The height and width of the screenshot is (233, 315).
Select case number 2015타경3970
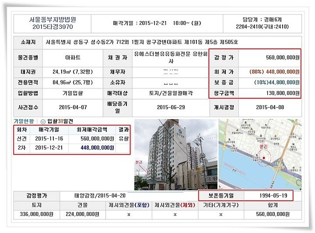coord(52,27)
